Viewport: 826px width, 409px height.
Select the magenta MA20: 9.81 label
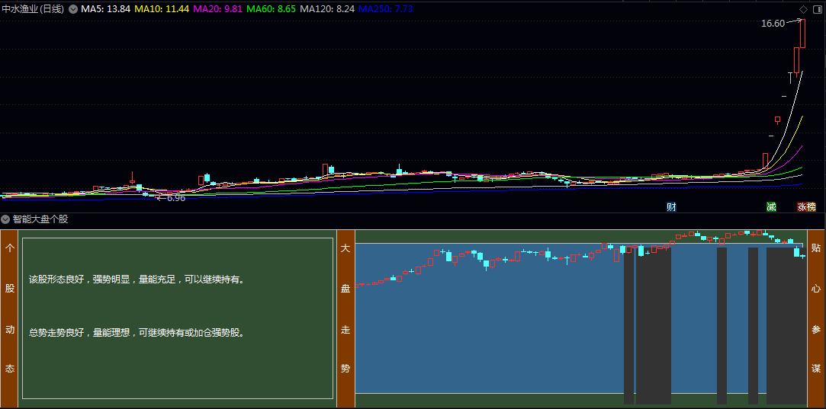coord(217,9)
